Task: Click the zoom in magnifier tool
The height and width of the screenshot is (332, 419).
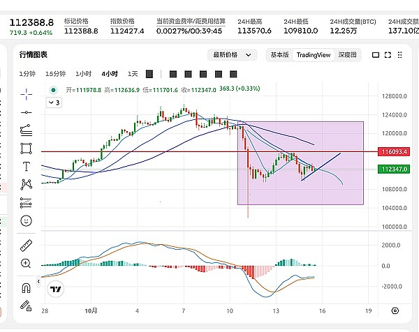Action: click(x=27, y=264)
